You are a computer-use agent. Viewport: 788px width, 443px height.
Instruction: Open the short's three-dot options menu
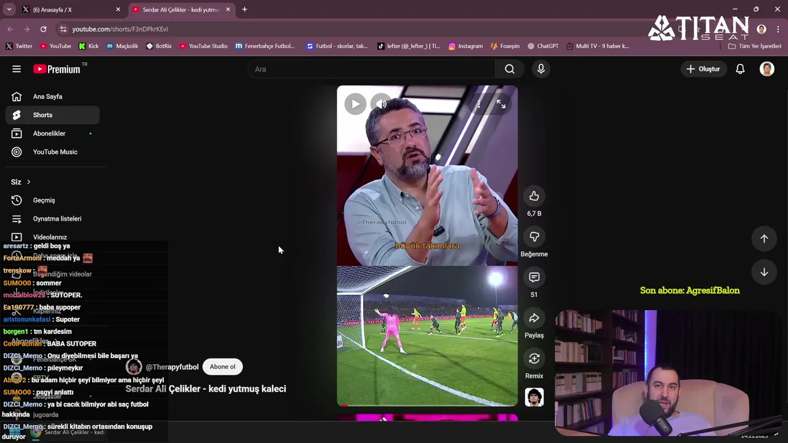click(x=478, y=104)
